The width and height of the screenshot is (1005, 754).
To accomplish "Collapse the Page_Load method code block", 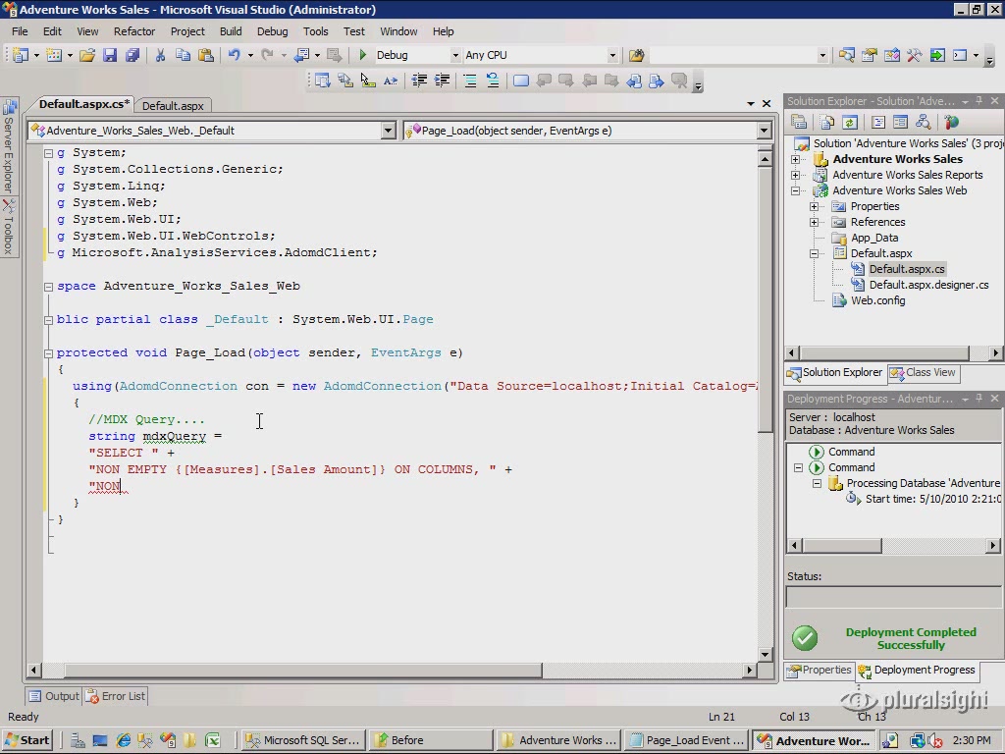I will 48,353.
